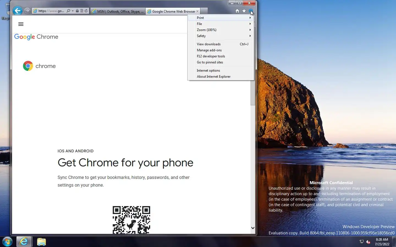396x247 pixels.
Task: Click the Home icon in IE toolbar
Action: coord(237,11)
